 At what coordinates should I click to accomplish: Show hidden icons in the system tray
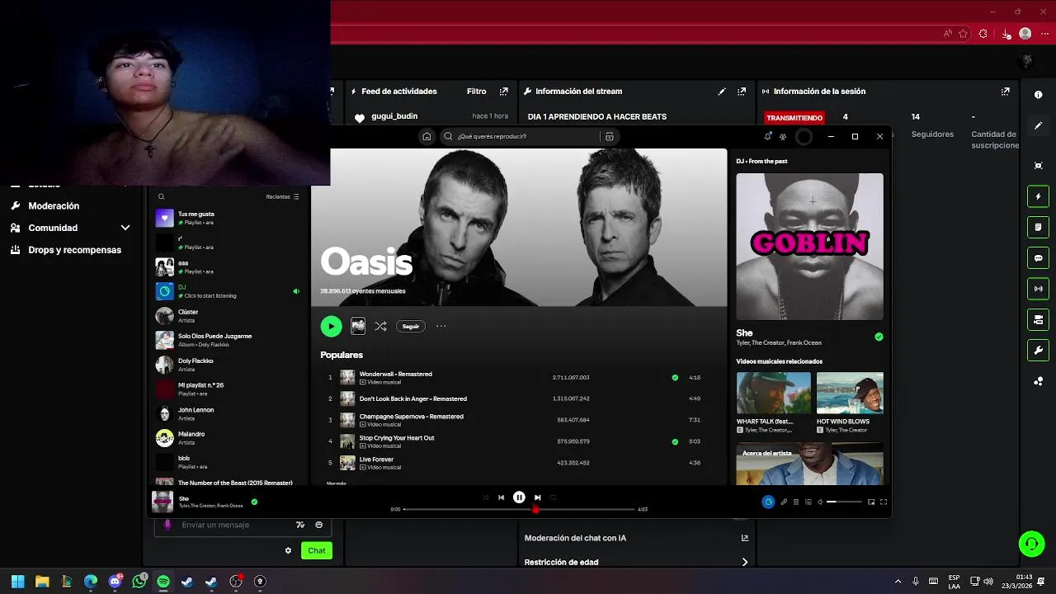(898, 582)
